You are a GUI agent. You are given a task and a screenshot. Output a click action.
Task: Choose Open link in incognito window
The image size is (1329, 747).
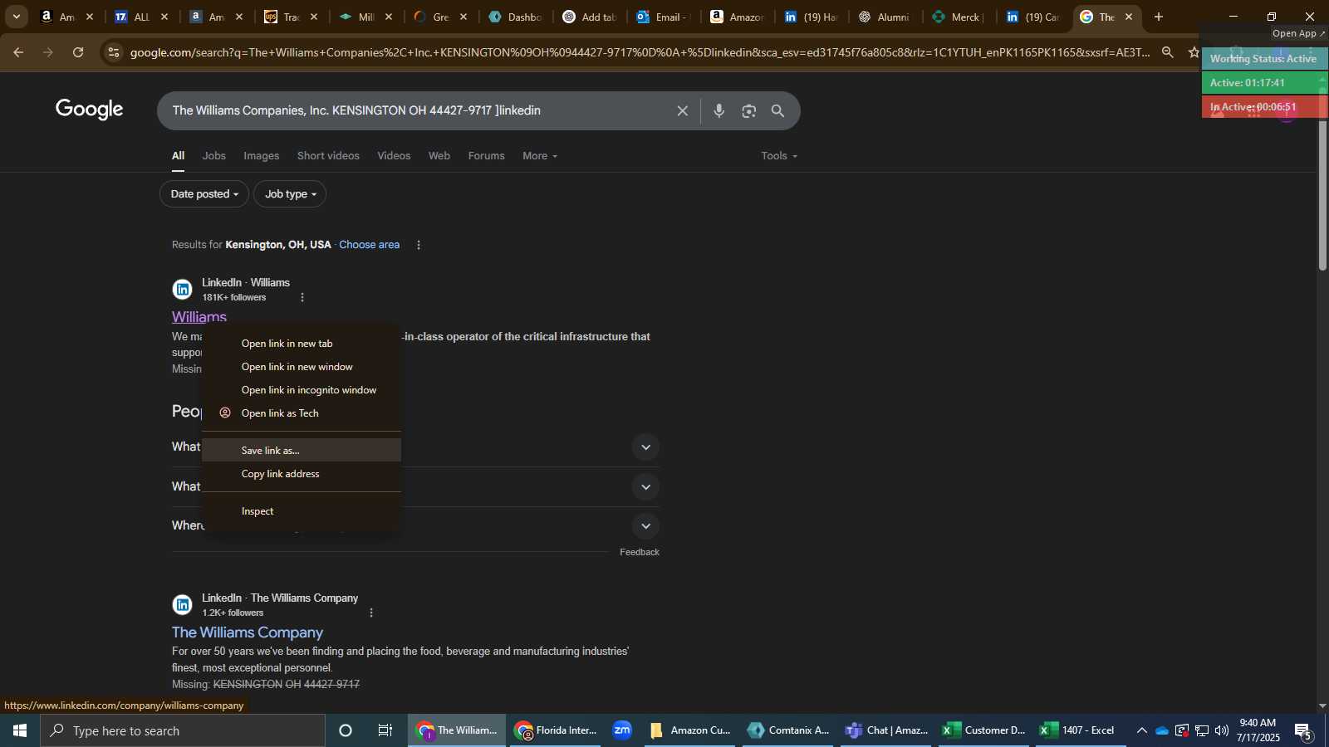[302, 390]
